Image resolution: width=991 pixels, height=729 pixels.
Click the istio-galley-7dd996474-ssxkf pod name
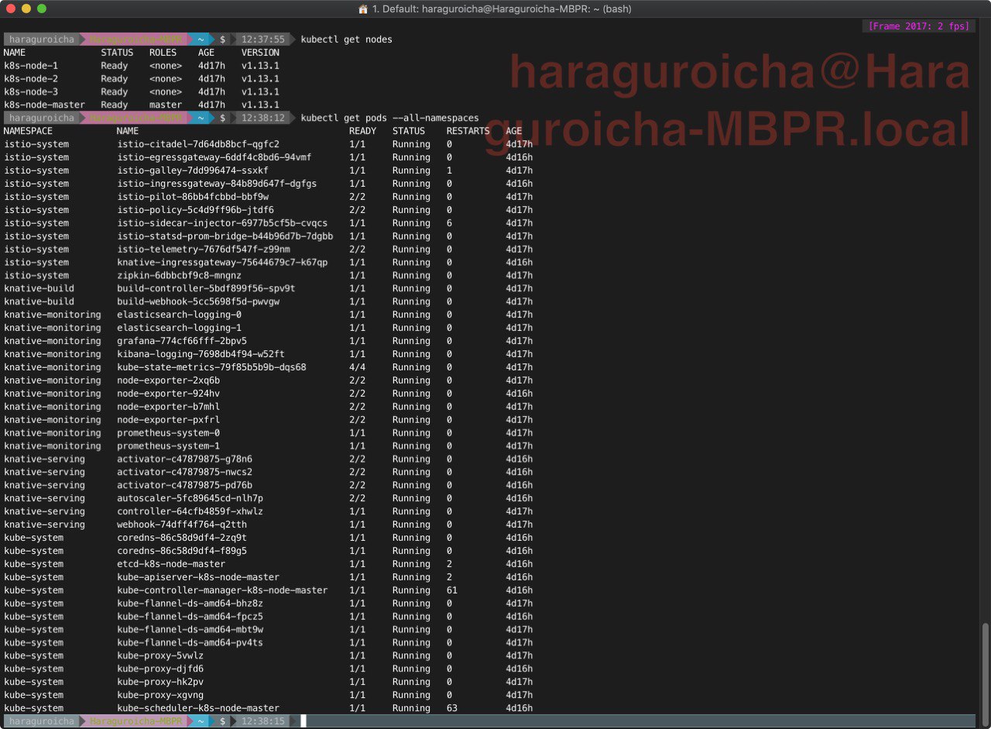click(193, 170)
